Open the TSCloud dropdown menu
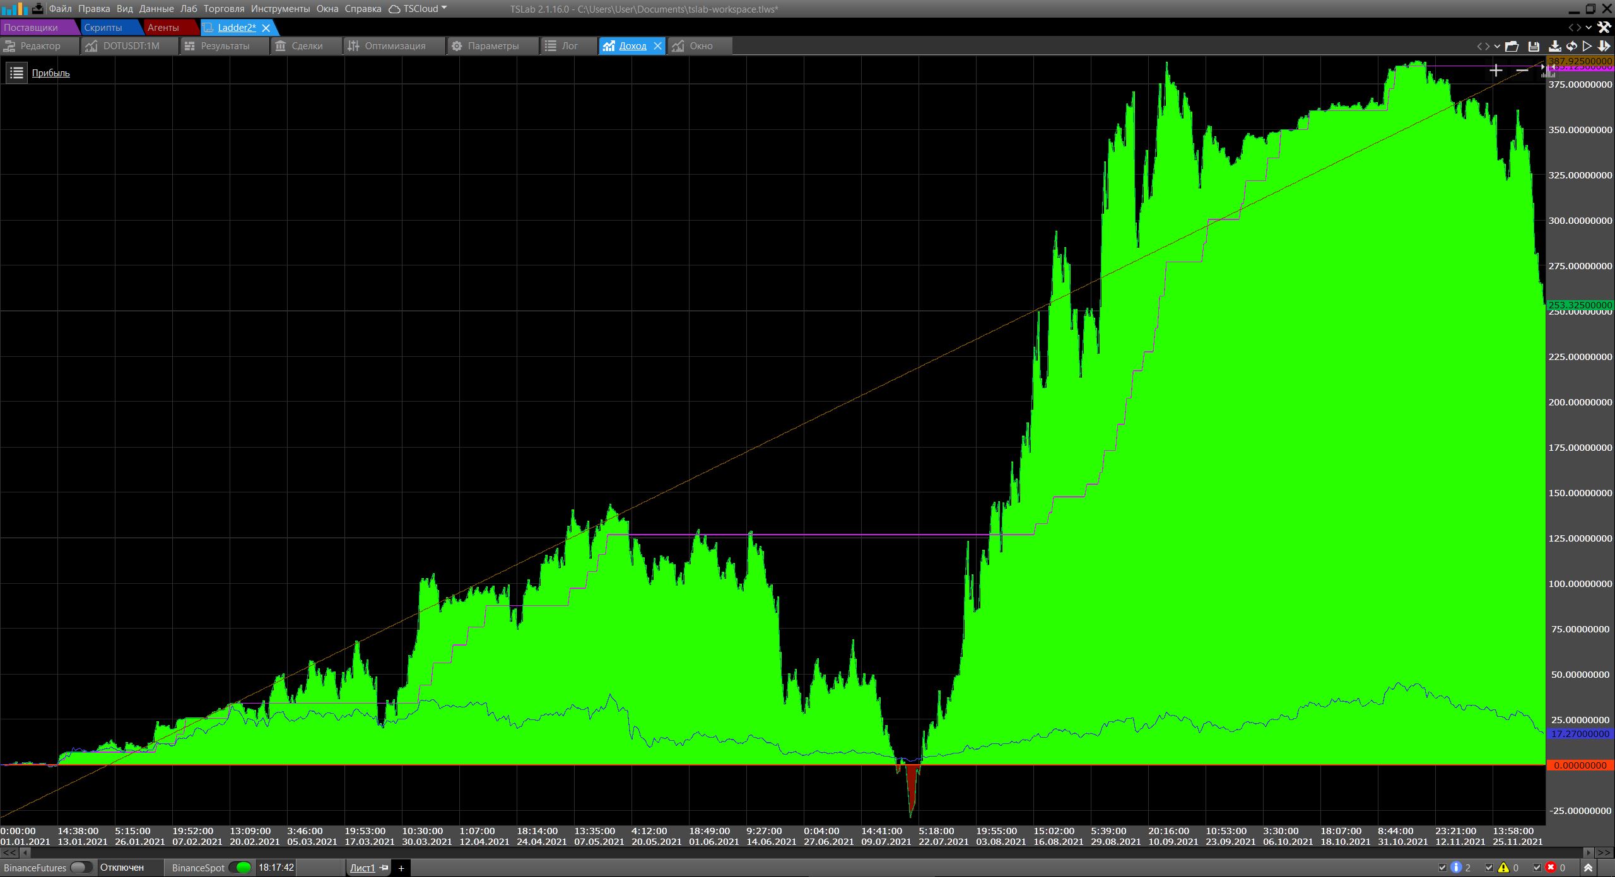The width and height of the screenshot is (1615, 877). [x=418, y=9]
